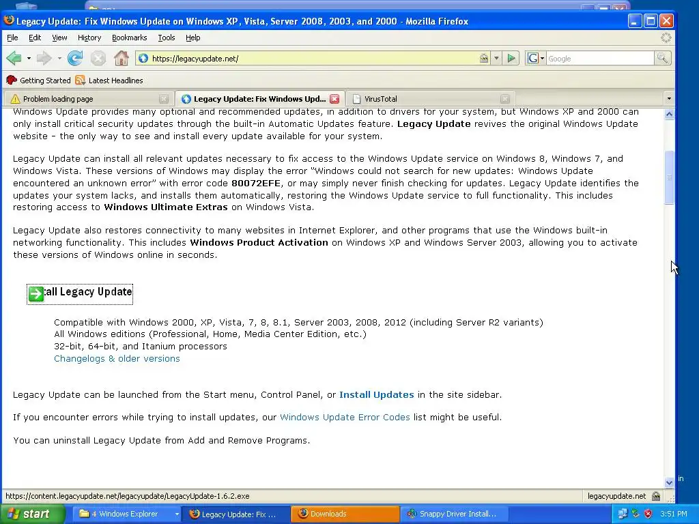Click the vertical scrollbar thumb
Image resolution: width=699 pixels, height=524 pixels.
click(x=669, y=177)
